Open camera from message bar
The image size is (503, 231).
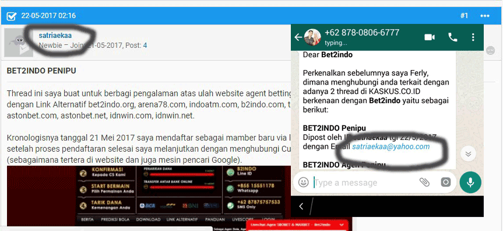tap(445, 183)
